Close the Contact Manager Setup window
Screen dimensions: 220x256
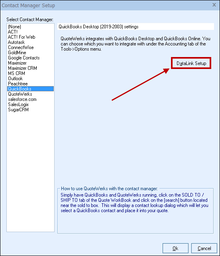[x=214, y=5]
